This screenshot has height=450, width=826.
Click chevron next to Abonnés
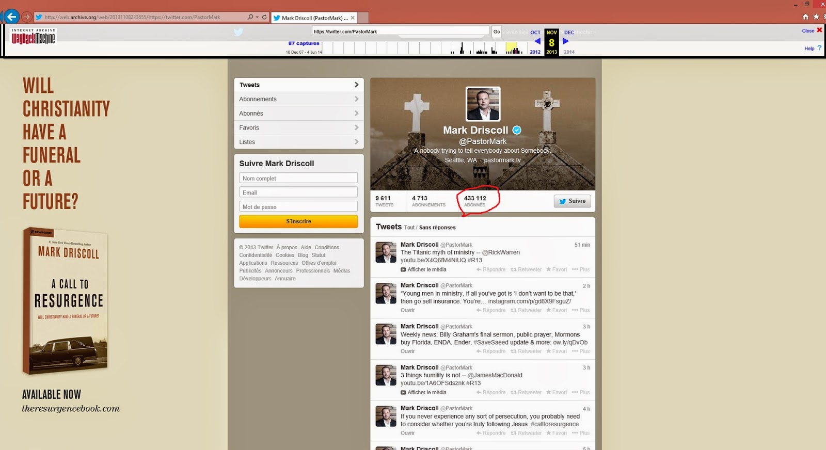click(356, 113)
